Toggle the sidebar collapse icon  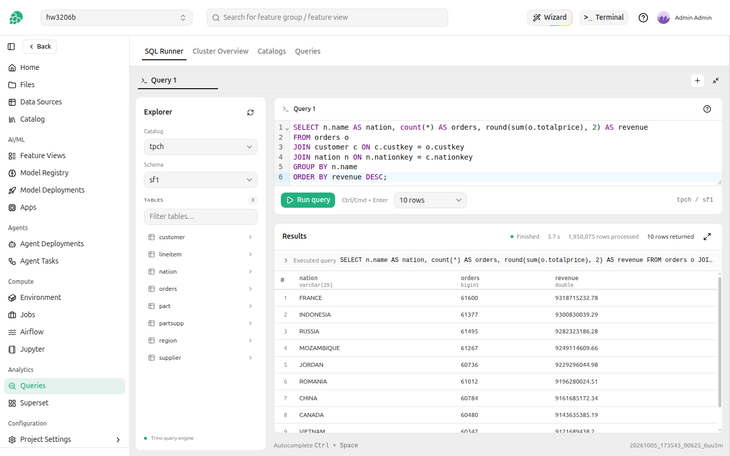pos(11,47)
